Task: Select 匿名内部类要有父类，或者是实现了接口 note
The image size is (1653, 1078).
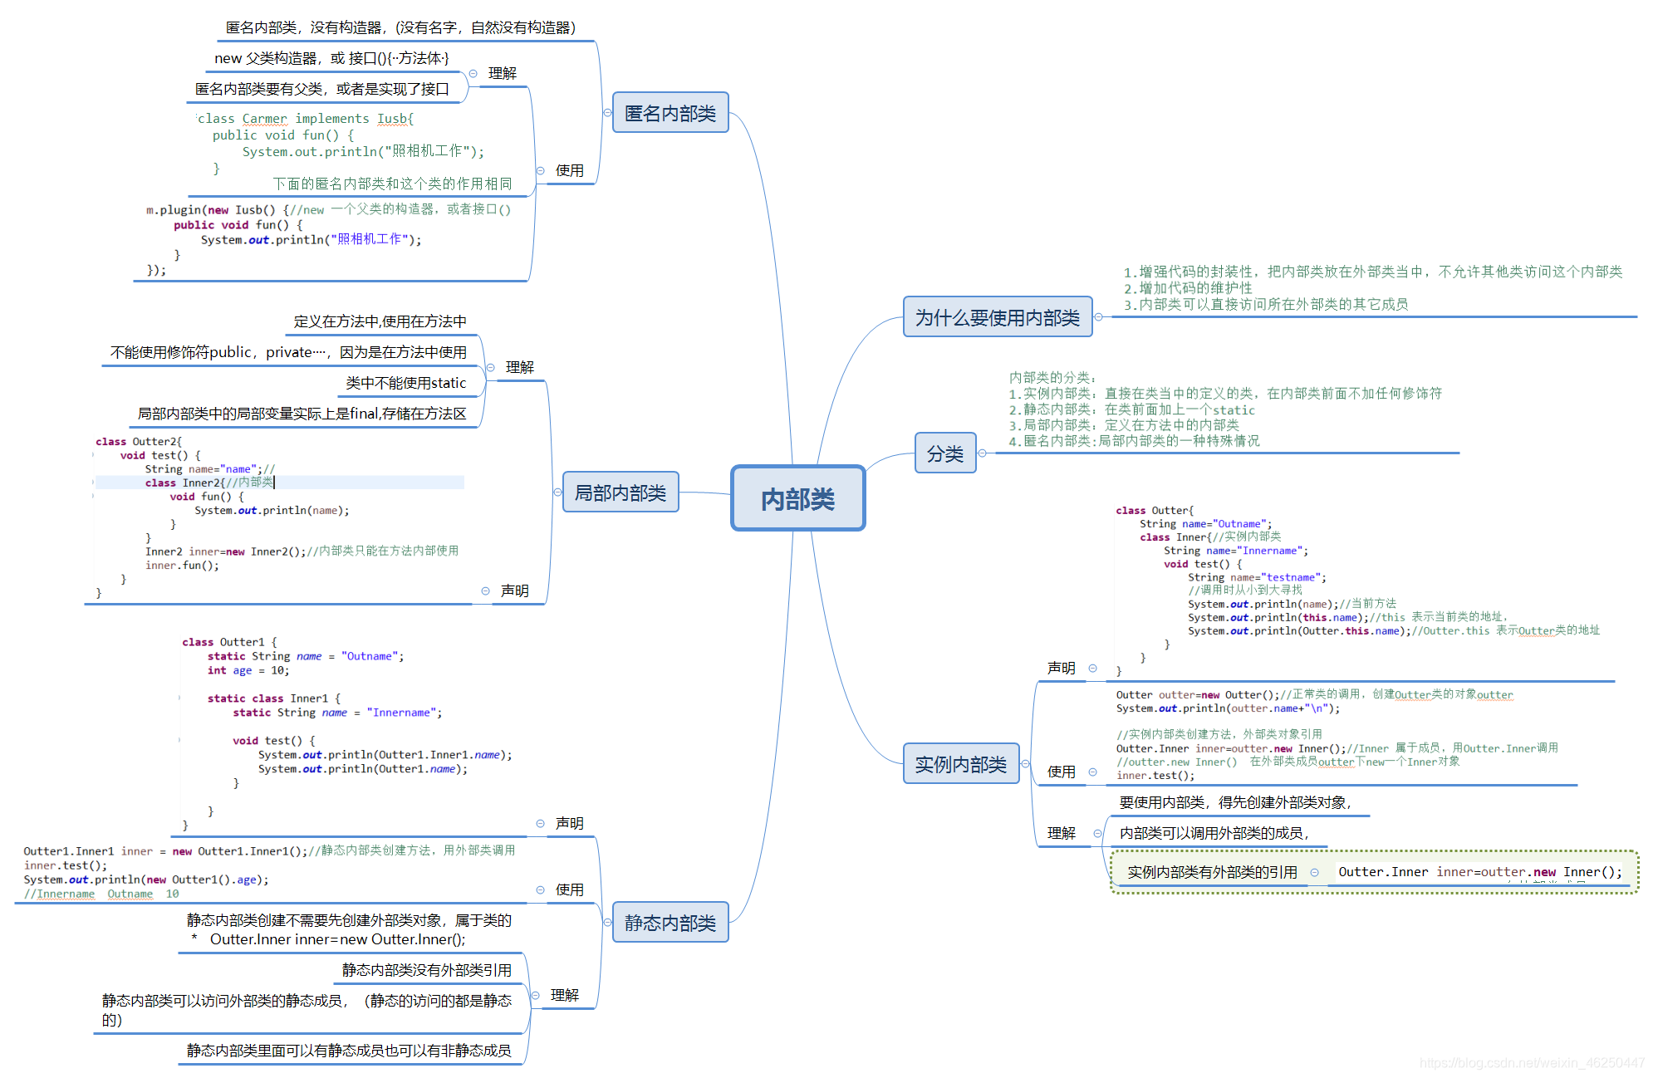Action: tap(322, 90)
